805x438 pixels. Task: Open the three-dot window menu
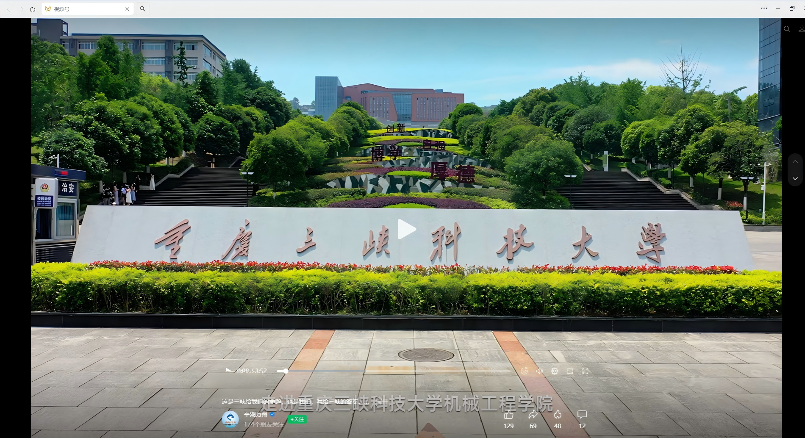[764, 8]
